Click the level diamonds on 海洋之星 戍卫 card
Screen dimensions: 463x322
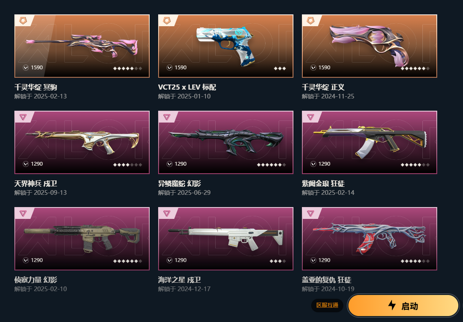[277, 261]
